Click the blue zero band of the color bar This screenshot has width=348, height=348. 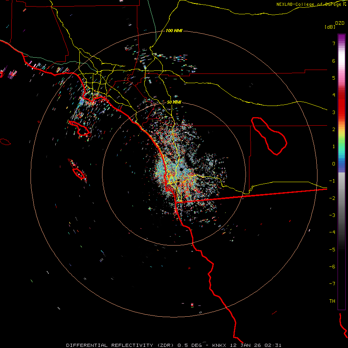[x=341, y=166]
